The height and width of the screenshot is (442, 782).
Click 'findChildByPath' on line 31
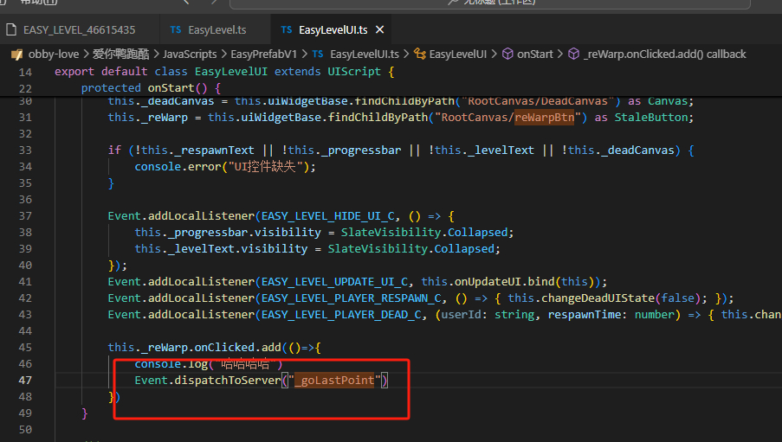pyautogui.click(x=378, y=118)
